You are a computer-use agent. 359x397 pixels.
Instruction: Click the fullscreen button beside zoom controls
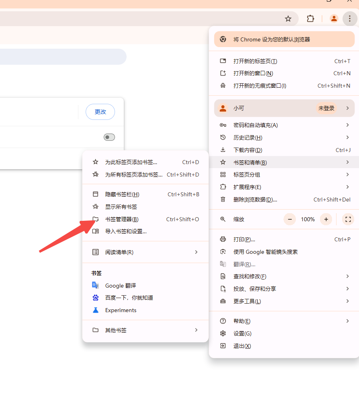[348, 219]
